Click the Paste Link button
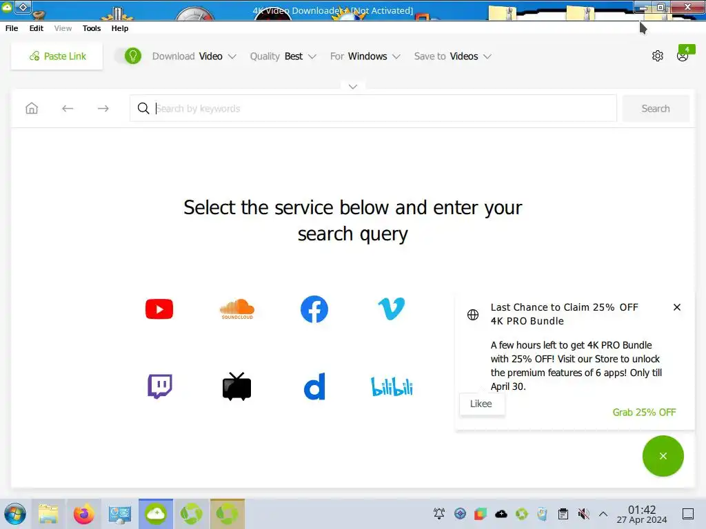 pyautogui.click(x=57, y=56)
